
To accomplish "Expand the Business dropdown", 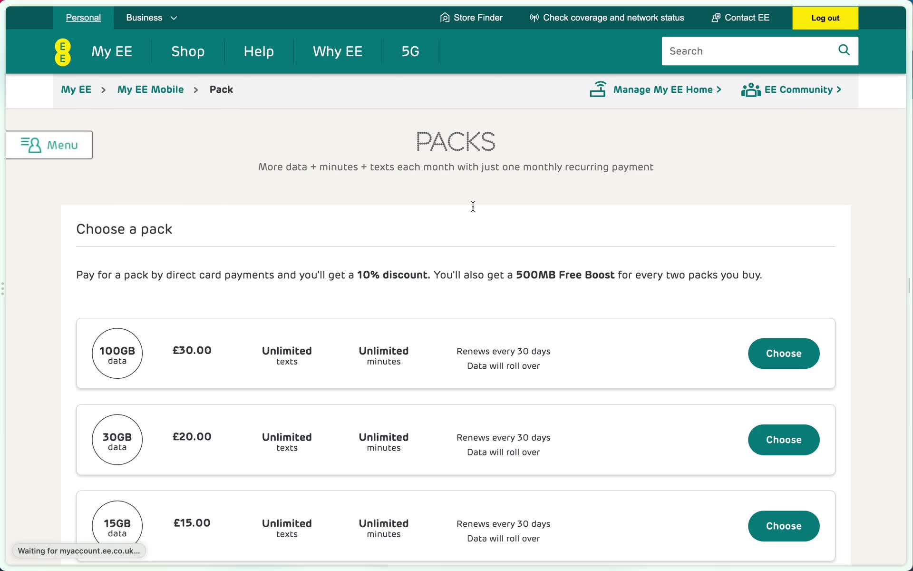I will click(151, 18).
